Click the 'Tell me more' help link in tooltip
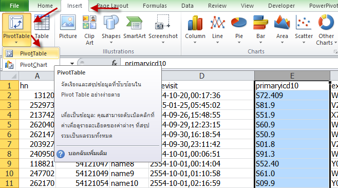This screenshot has width=338, height=188. coord(87,154)
